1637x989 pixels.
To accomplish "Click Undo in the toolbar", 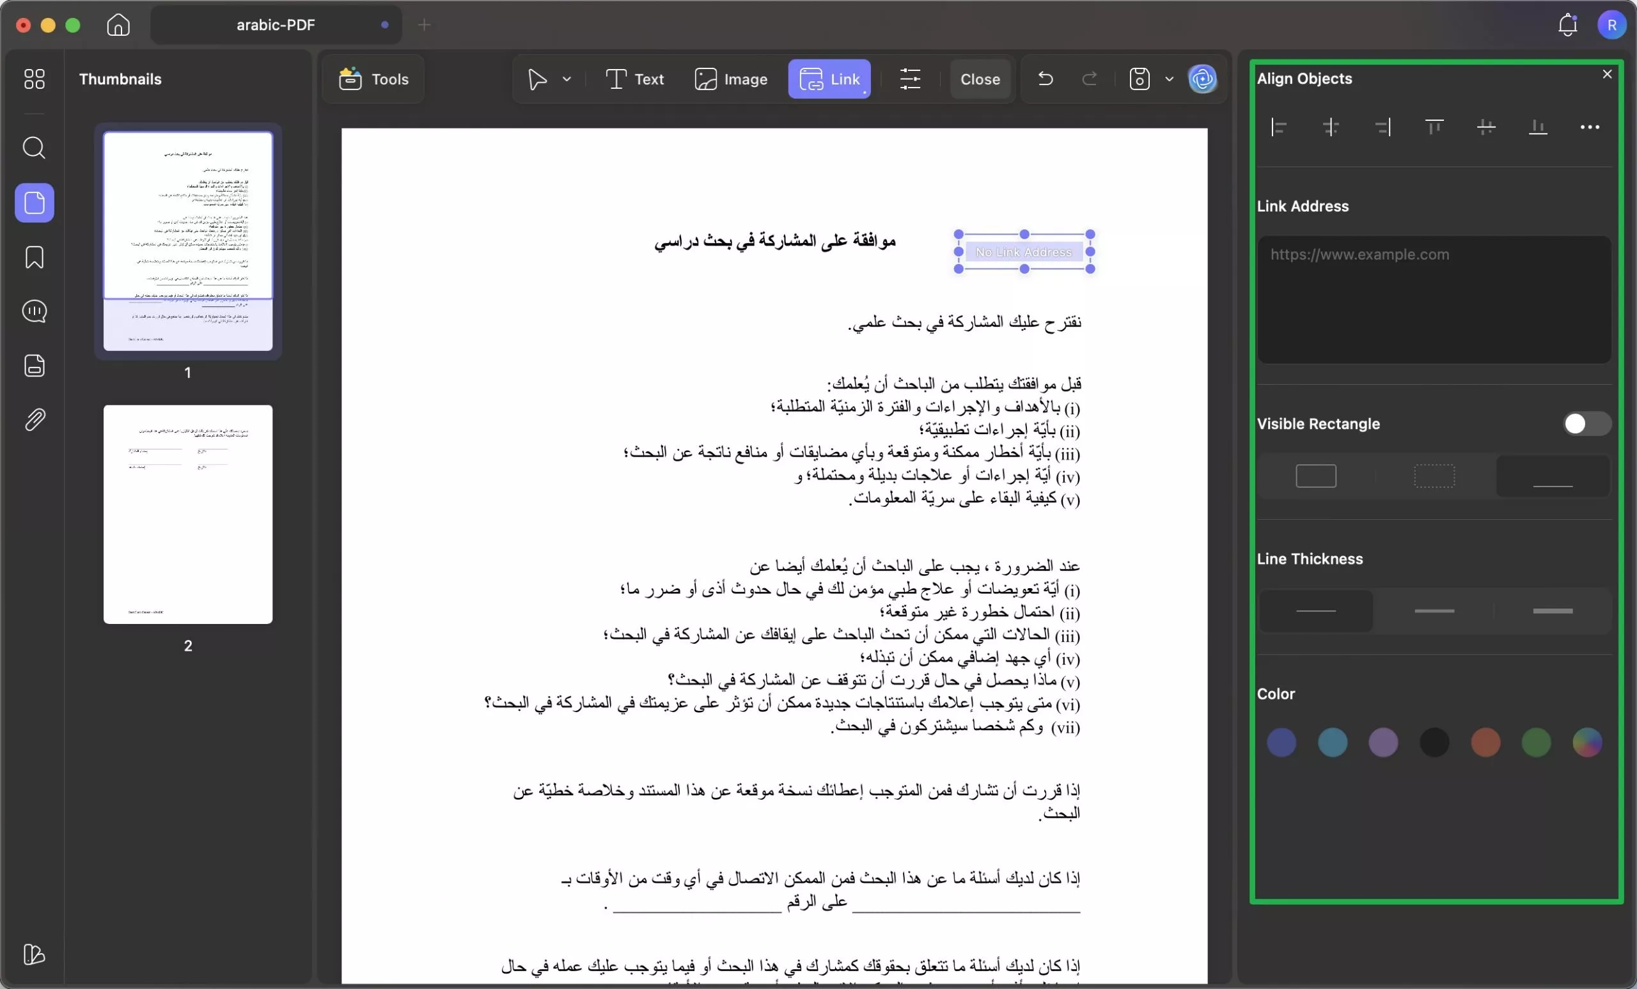I will point(1044,79).
